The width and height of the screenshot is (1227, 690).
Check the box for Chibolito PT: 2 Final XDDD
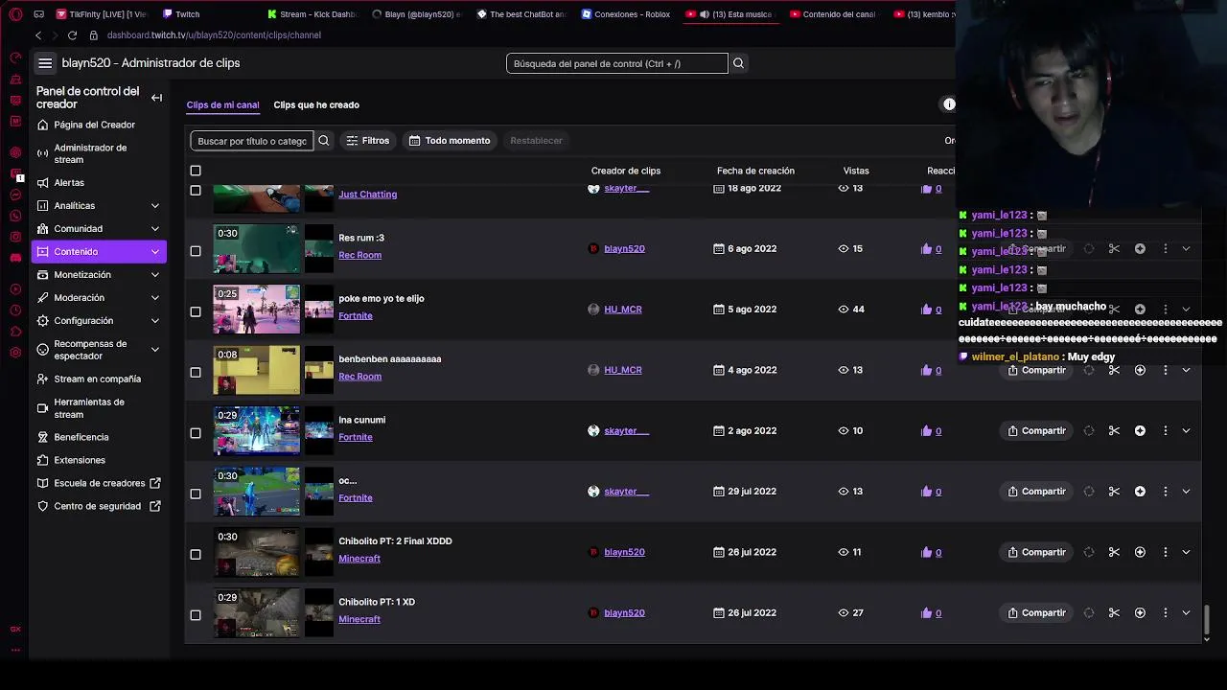point(196,554)
